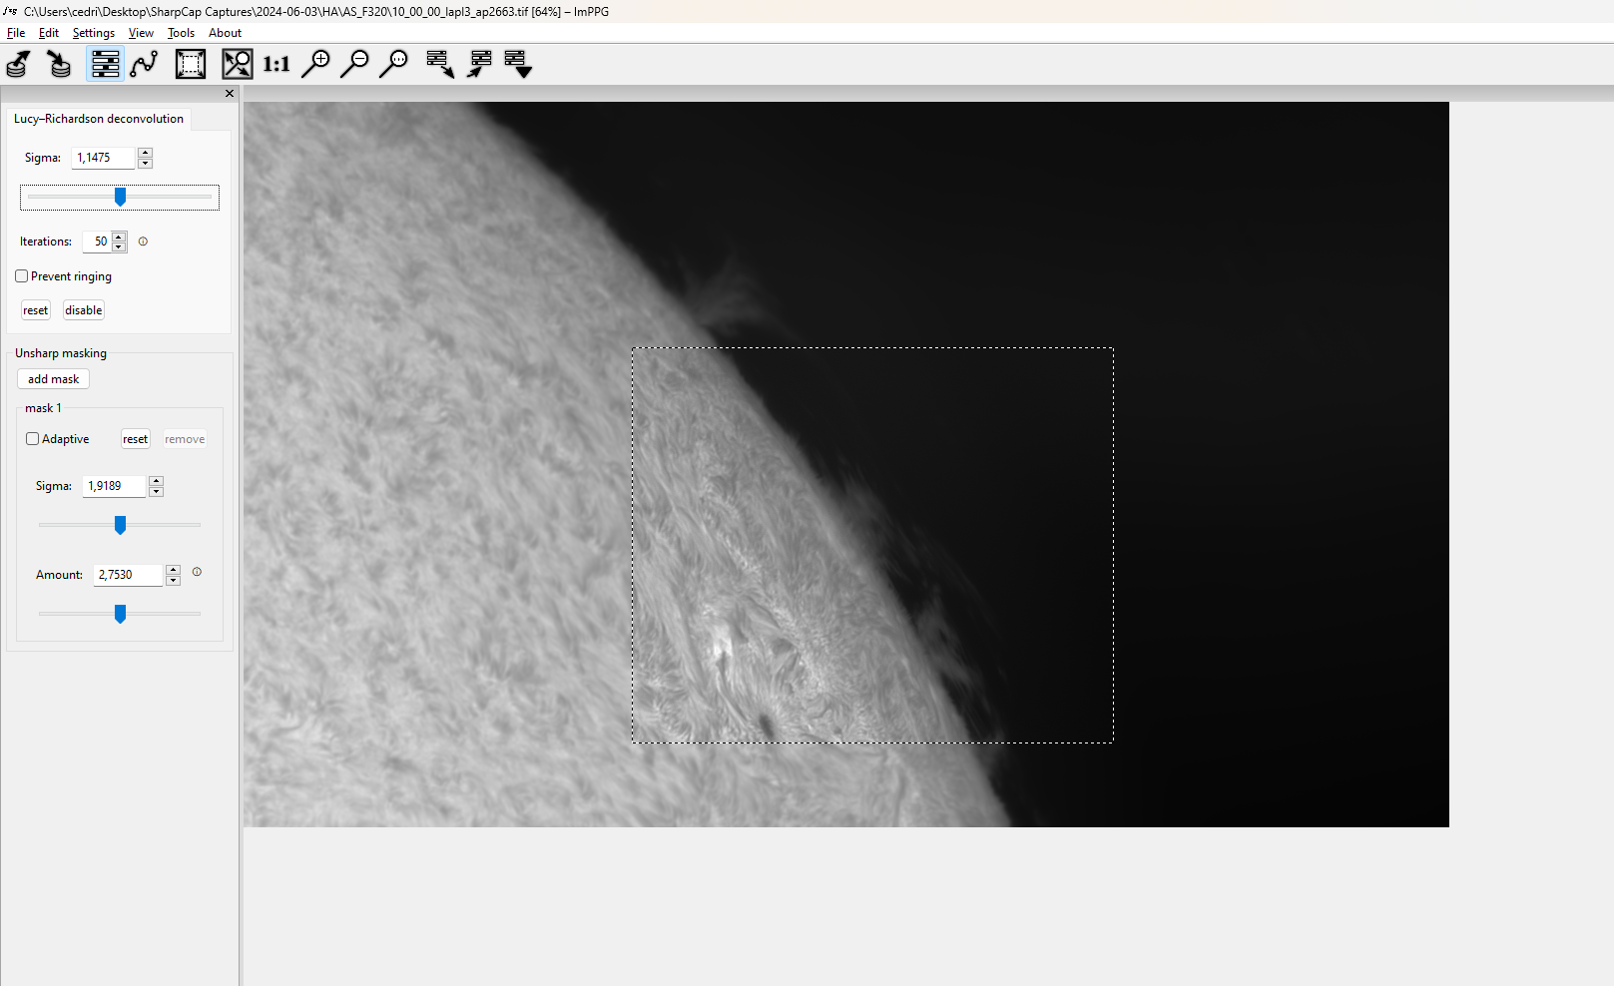The image size is (1614, 986).
Task: Open the Settings menu
Action: tap(93, 33)
